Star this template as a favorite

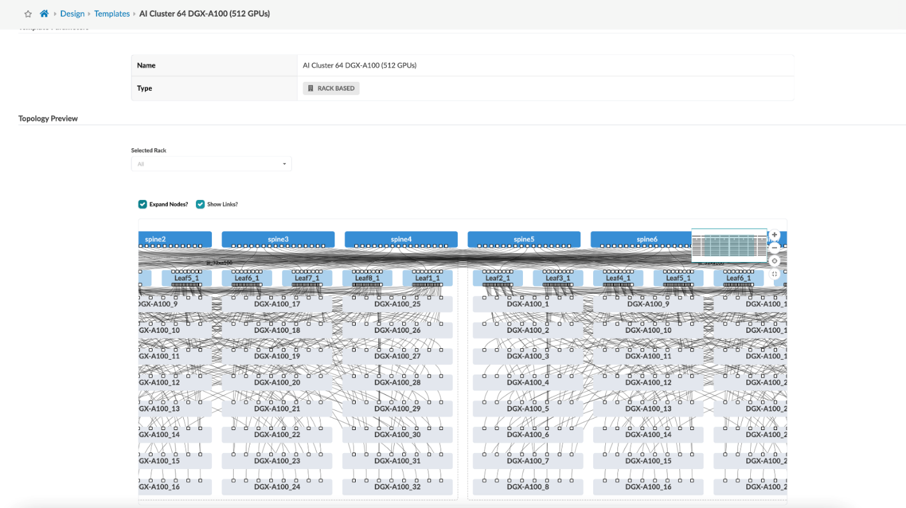pos(28,14)
